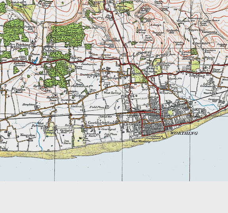Click the Patching village label
228x213 pixels.
point(23,45)
